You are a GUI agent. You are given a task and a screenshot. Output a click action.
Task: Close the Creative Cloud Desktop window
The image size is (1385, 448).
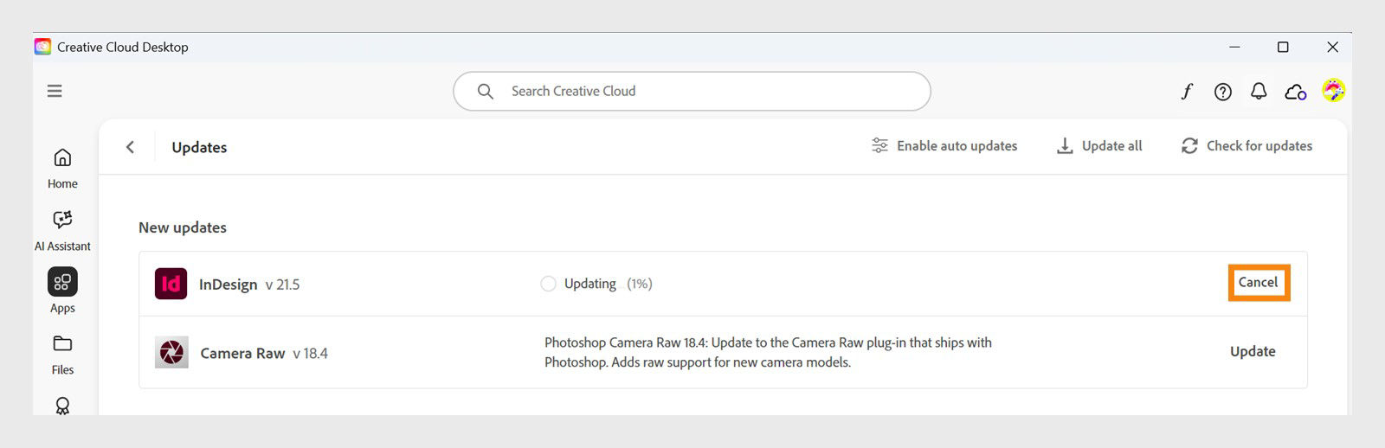1332,47
